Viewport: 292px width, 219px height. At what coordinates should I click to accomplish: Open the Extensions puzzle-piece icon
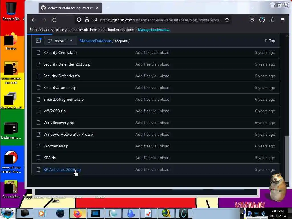point(272,20)
